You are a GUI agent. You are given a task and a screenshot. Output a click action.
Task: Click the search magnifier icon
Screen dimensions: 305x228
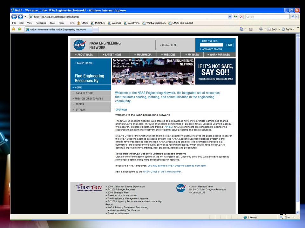(x=293, y=17)
